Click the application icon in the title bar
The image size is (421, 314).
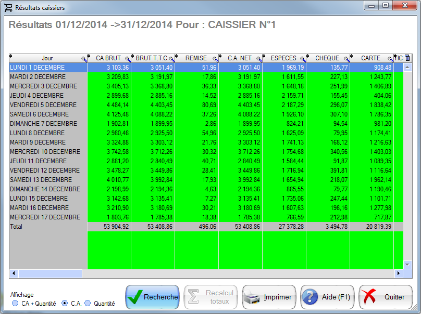coord(9,7)
